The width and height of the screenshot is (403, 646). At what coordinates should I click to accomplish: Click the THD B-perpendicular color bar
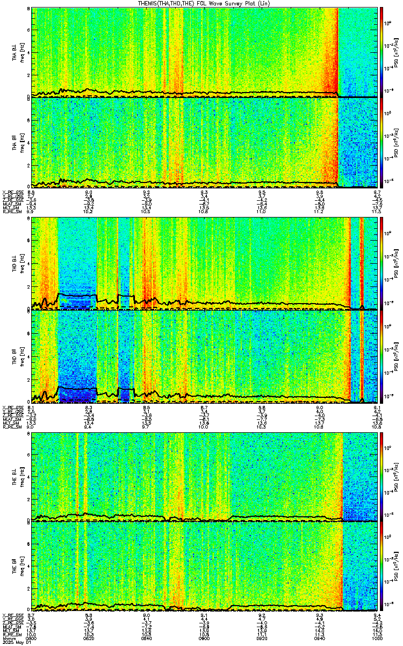382,263
